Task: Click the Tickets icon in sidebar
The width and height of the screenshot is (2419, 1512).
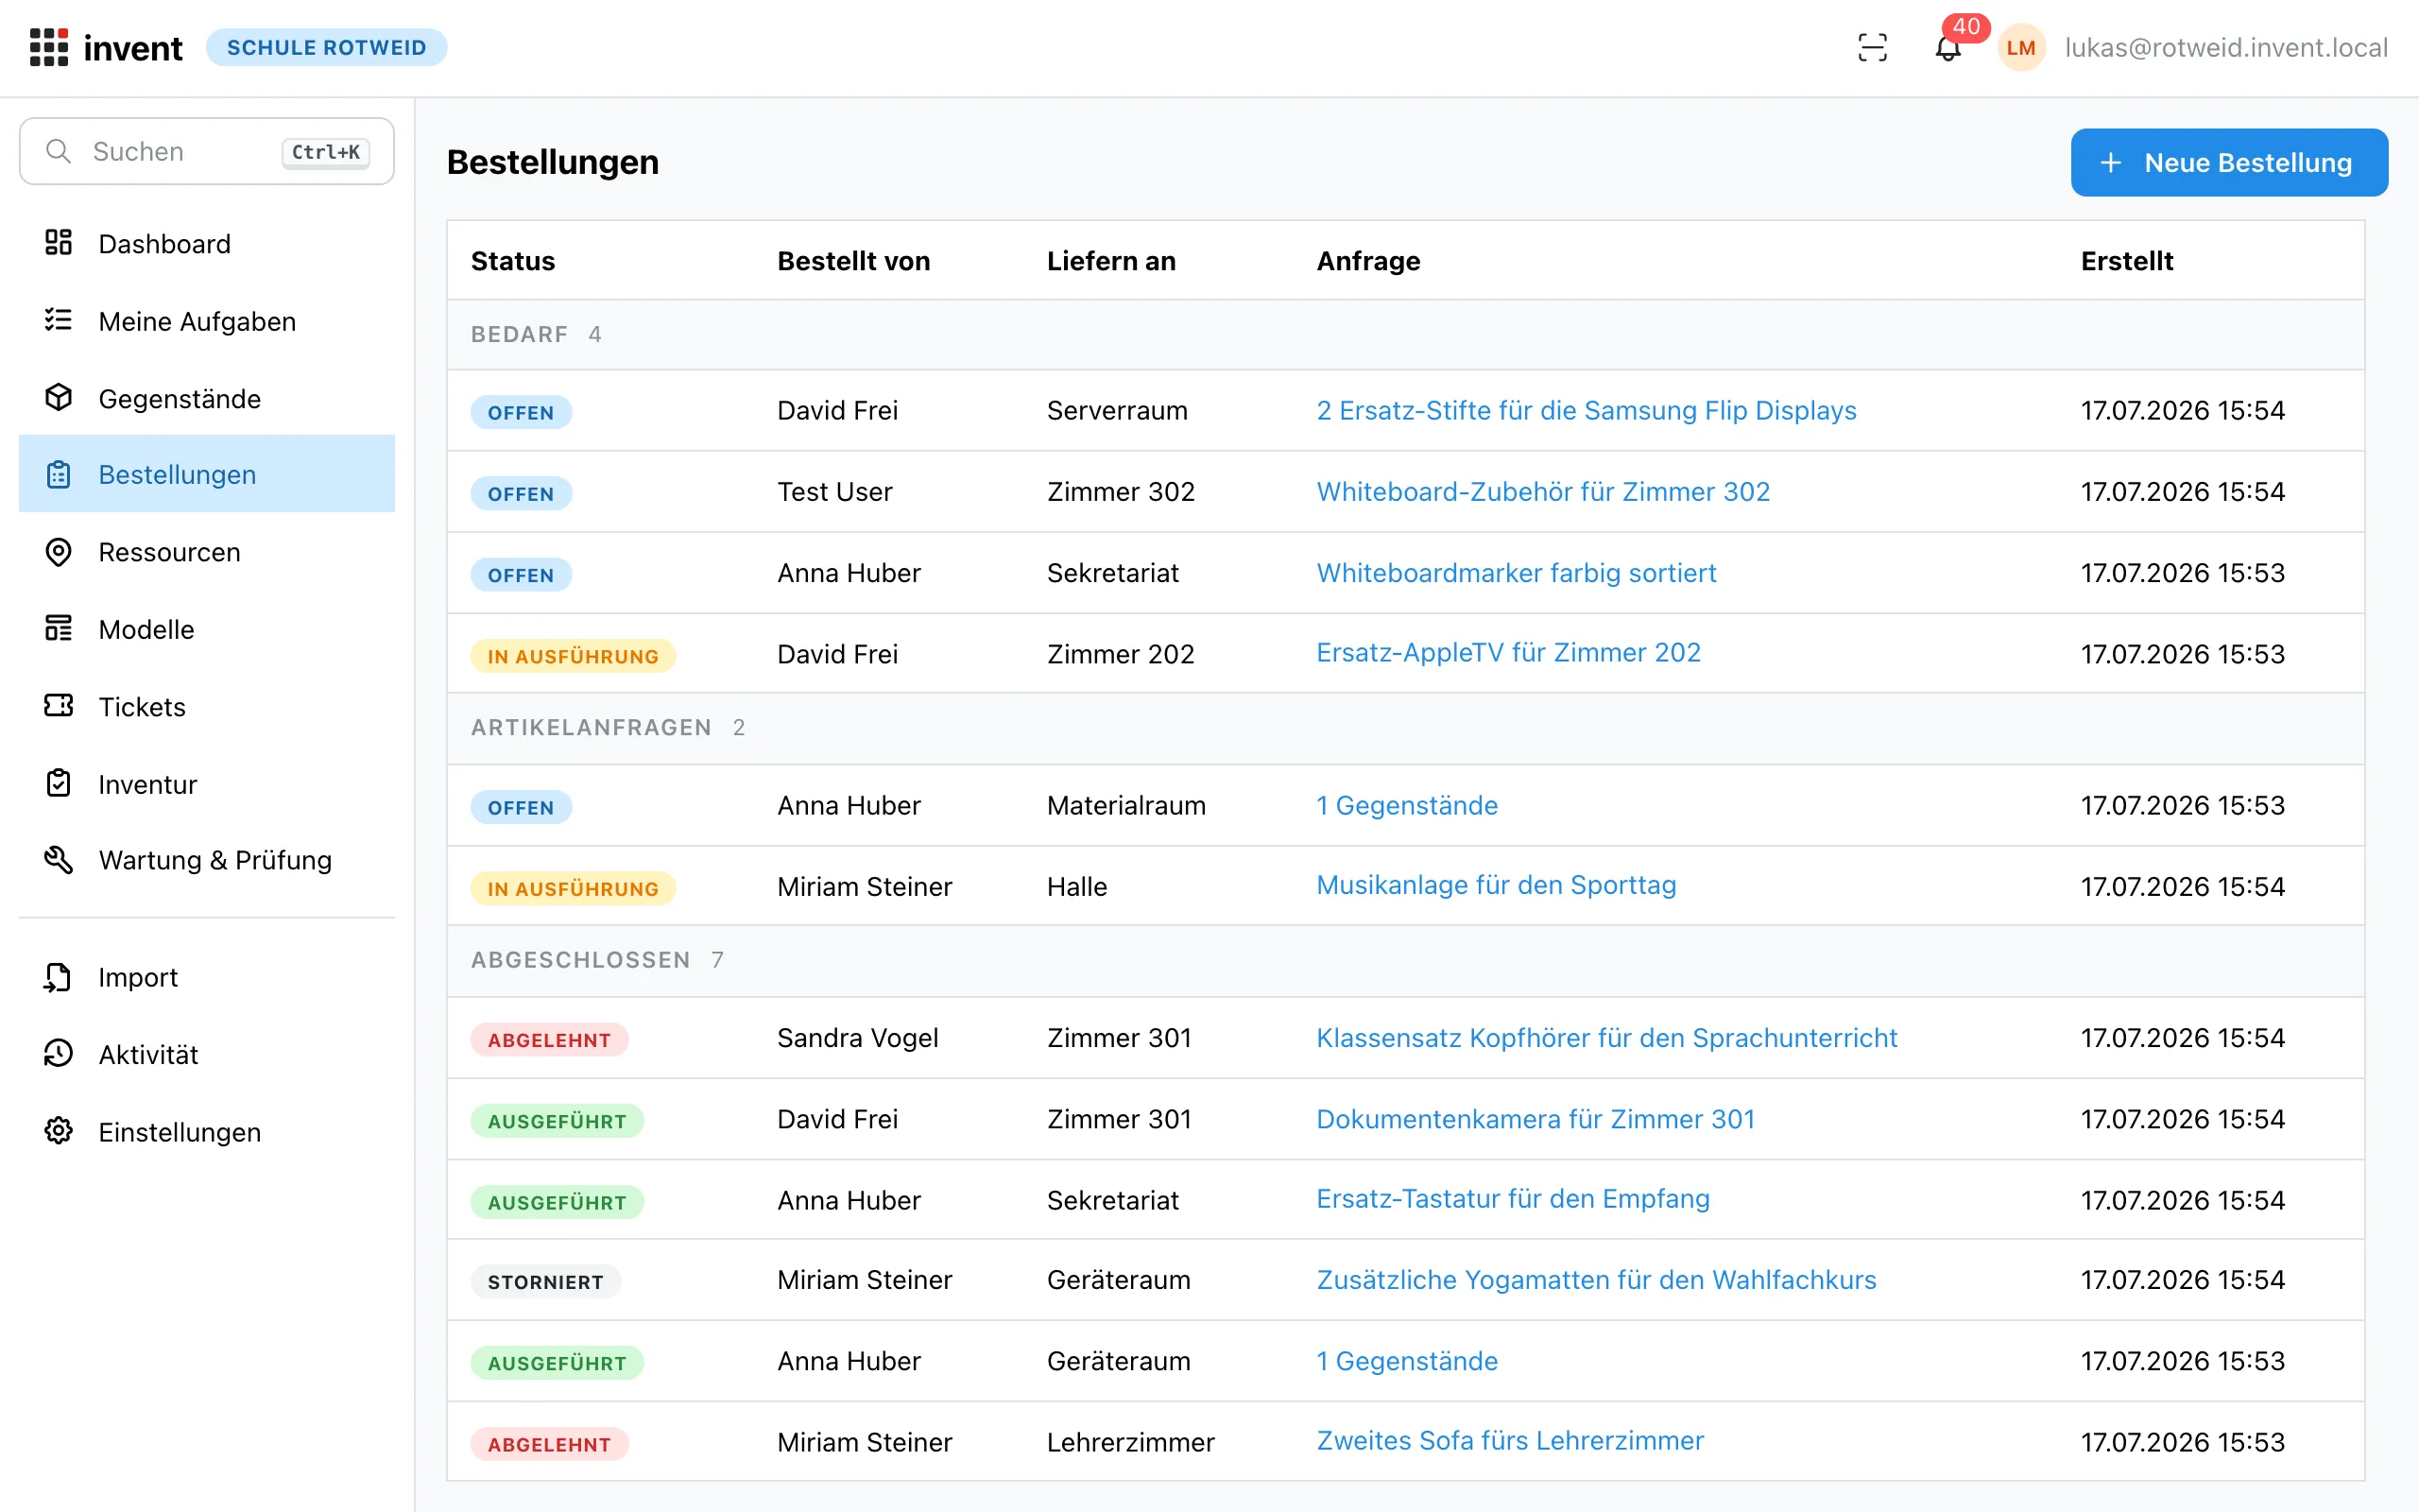Action: pos(59,706)
